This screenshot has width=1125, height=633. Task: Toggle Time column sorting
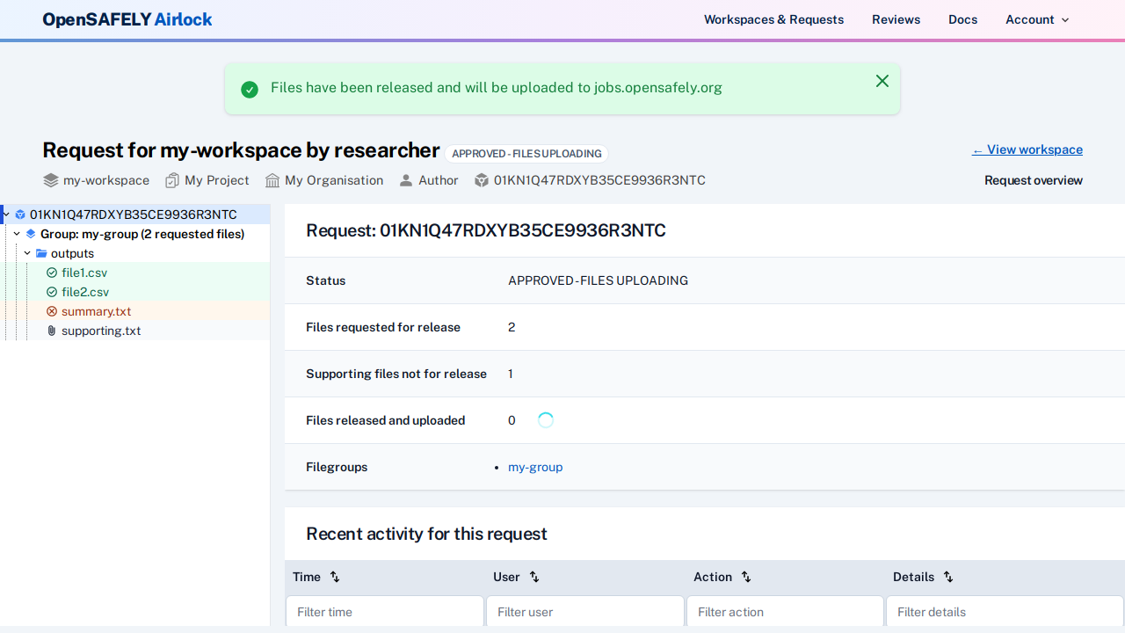click(334, 577)
